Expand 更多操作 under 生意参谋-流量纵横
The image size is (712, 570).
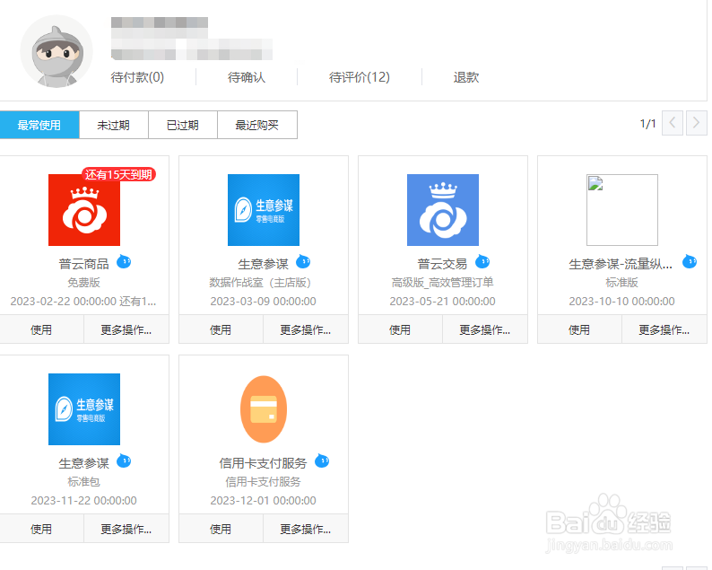tap(664, 329)
